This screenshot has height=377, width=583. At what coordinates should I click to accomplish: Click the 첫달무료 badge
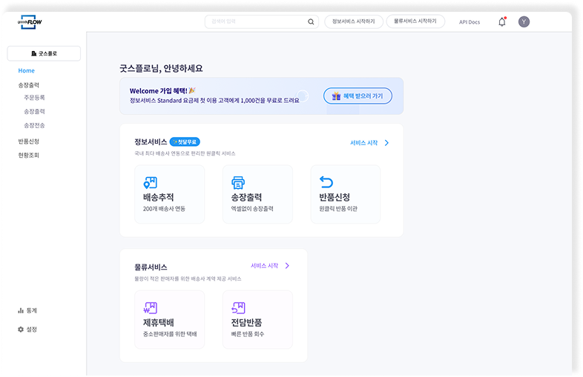[x=185, y=142]
